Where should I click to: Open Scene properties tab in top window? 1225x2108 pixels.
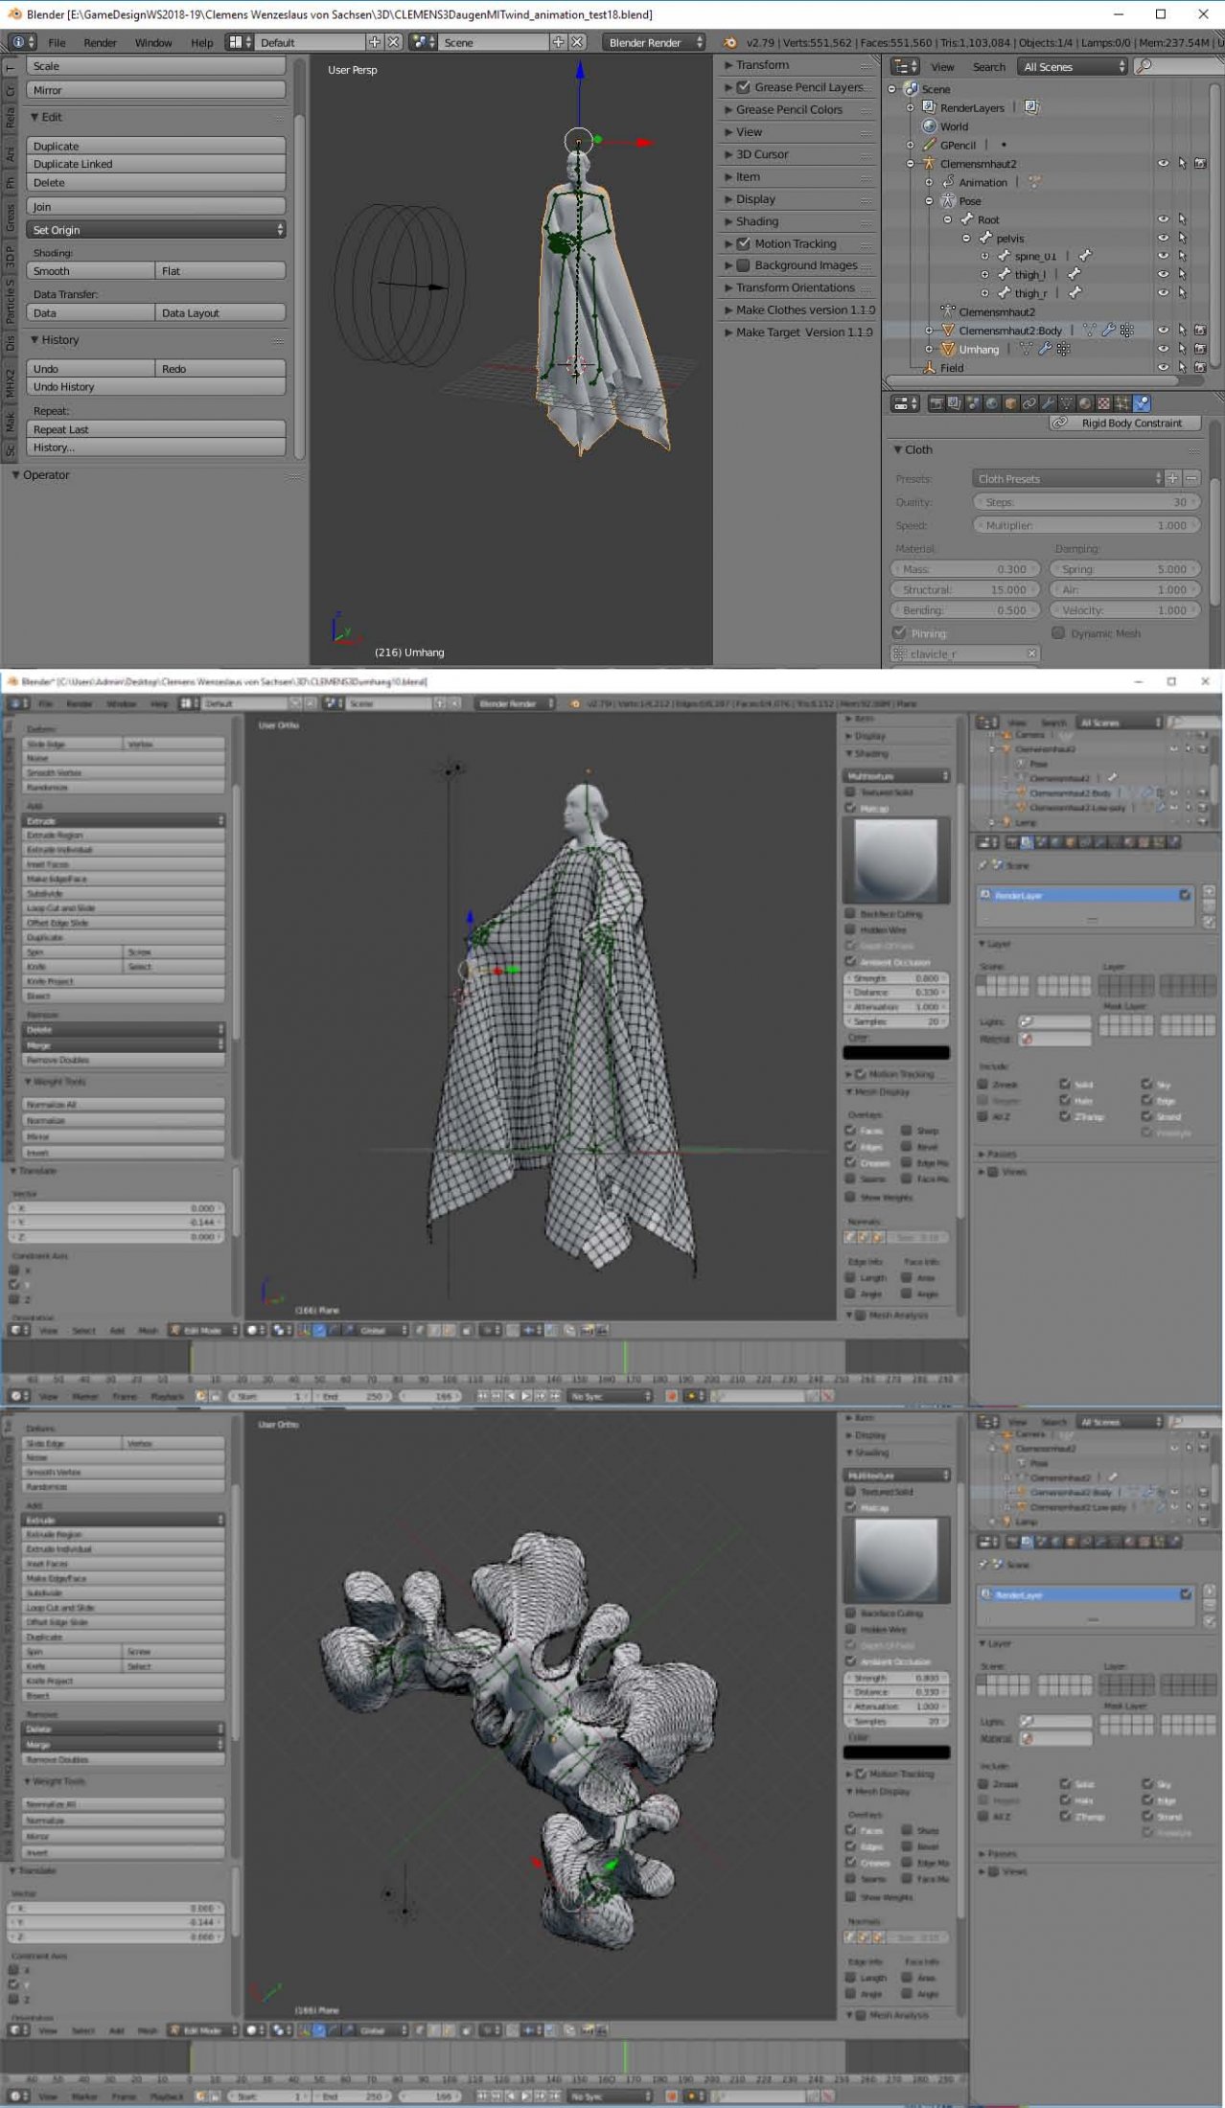(x=973, y=403)
